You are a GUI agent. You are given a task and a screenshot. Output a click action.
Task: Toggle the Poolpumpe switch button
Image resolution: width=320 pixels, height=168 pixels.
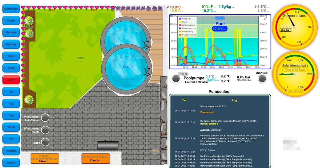[x=176, y=79]
